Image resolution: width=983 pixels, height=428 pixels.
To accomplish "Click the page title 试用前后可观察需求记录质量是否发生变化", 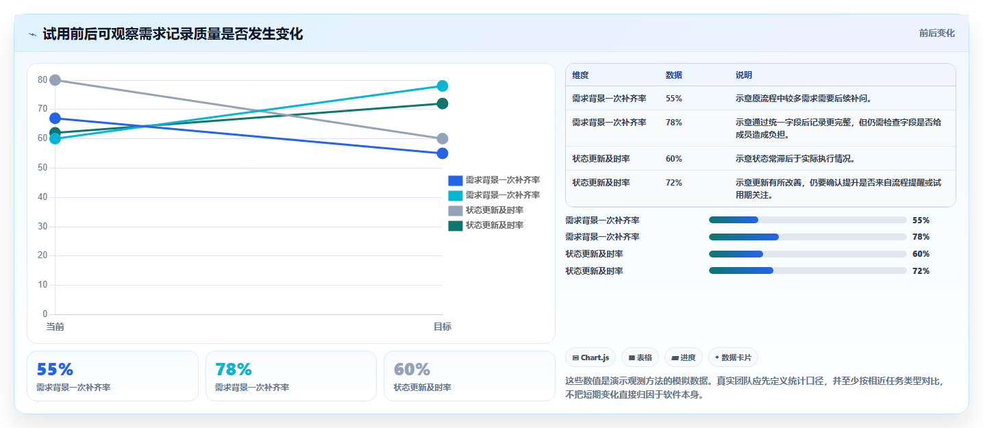I will (x=173, y=34).
